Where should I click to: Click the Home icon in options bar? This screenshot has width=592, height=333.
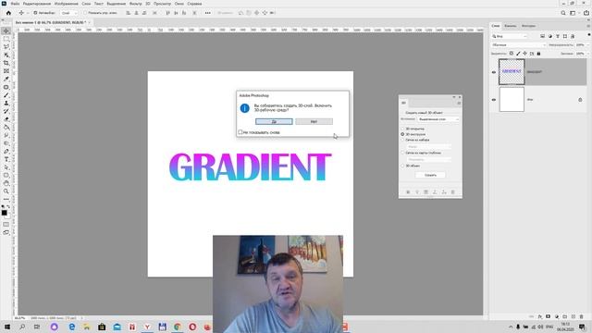coord(8,13)
